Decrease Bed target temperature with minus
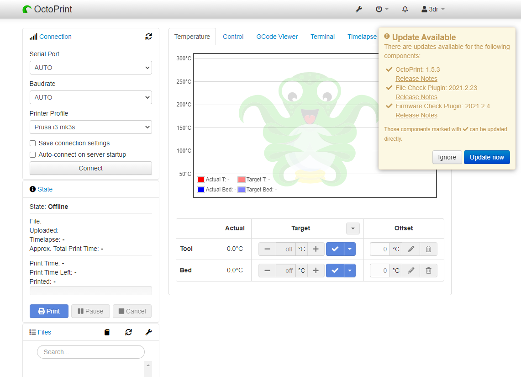This screenshot has height=377, width=521. 268,271
